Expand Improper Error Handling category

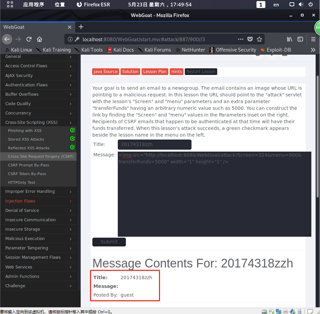[38, 192]
